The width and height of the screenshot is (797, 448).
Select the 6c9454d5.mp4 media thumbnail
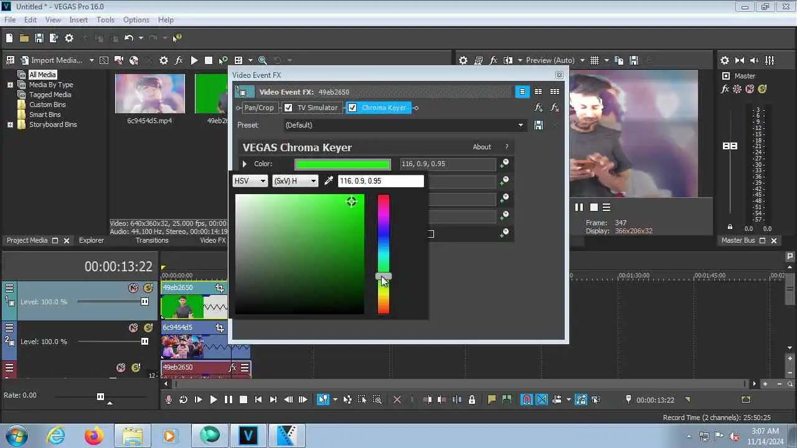coord(150,93)
